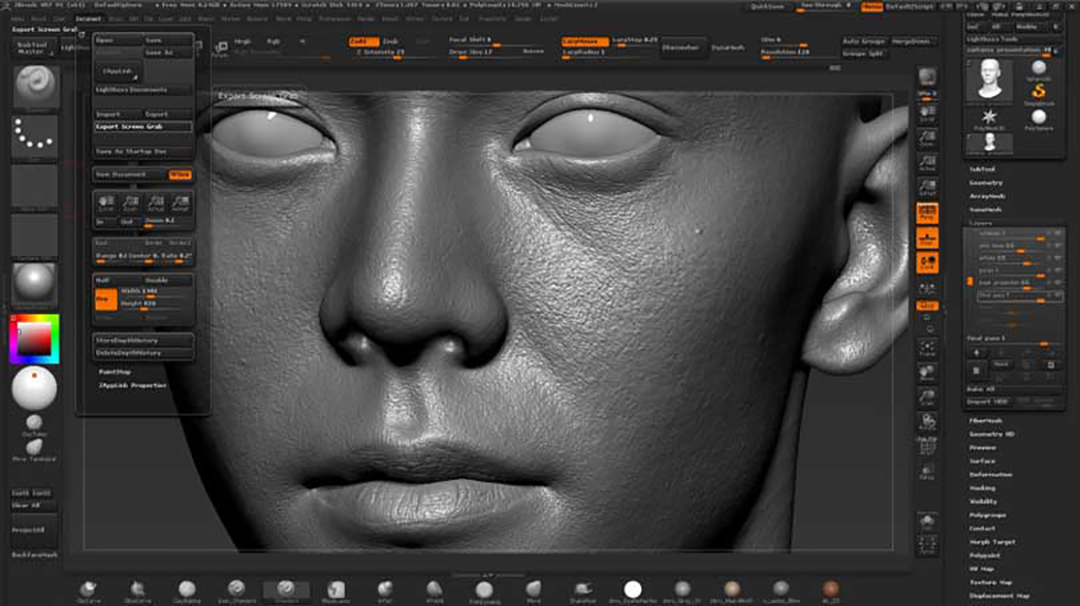
Task: Select the Dam_Standard brush in bottom shelf
Action: tap(236, 590)
